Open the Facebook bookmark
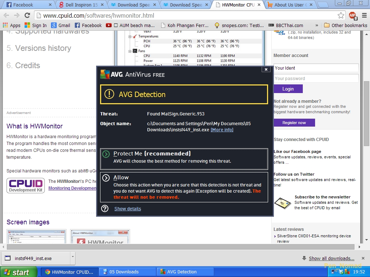 click(x=88, y=26)
